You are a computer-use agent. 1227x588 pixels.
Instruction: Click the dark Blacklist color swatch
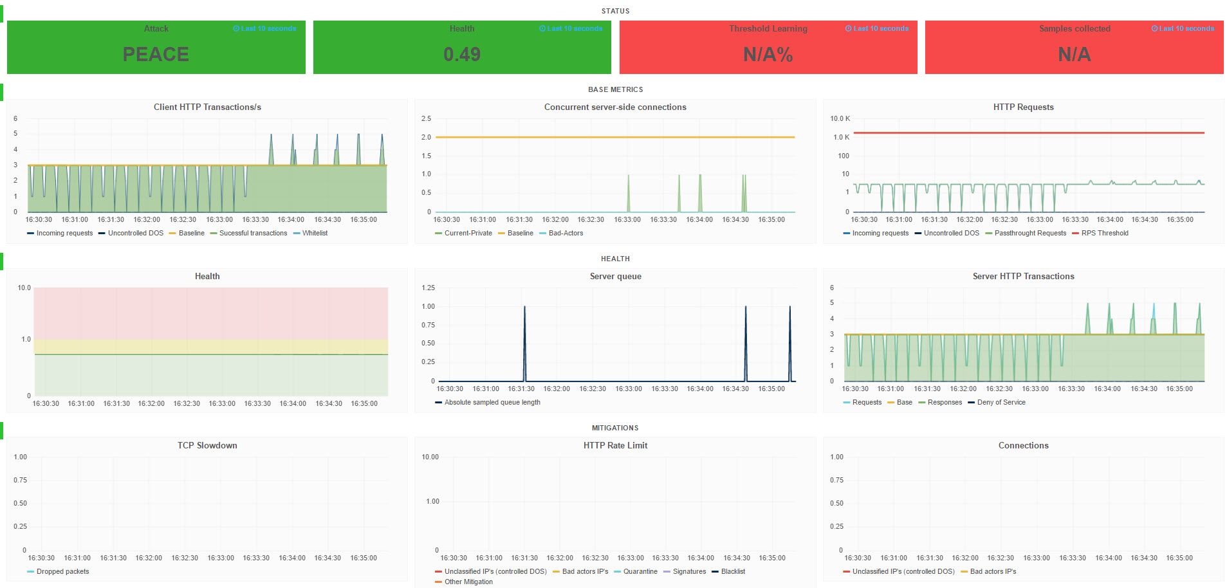(715, 572)
